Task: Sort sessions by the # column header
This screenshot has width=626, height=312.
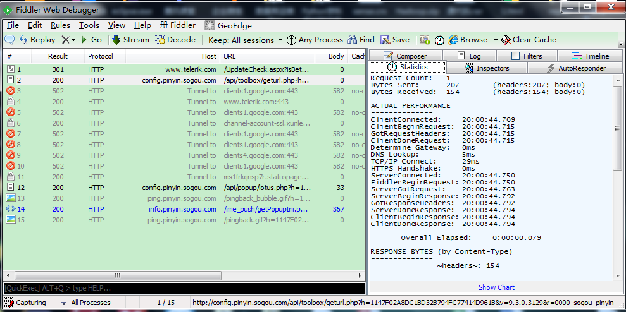Action: pyautogui.click(x=17, y=56)
